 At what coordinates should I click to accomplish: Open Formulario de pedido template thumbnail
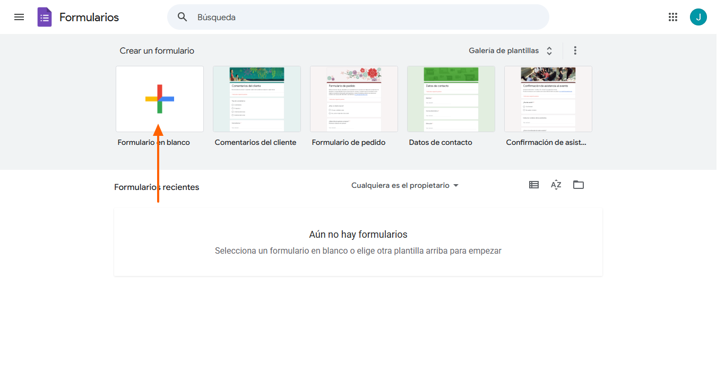click(354, 99)
